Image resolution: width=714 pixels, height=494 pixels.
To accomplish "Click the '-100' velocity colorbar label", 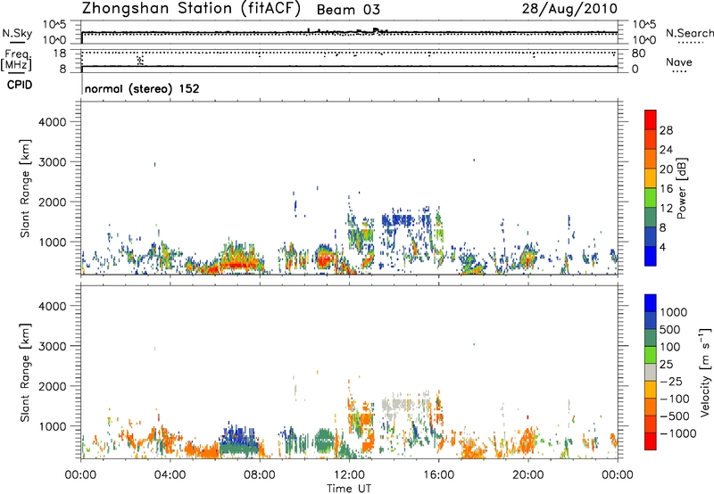I will [675, 399].
